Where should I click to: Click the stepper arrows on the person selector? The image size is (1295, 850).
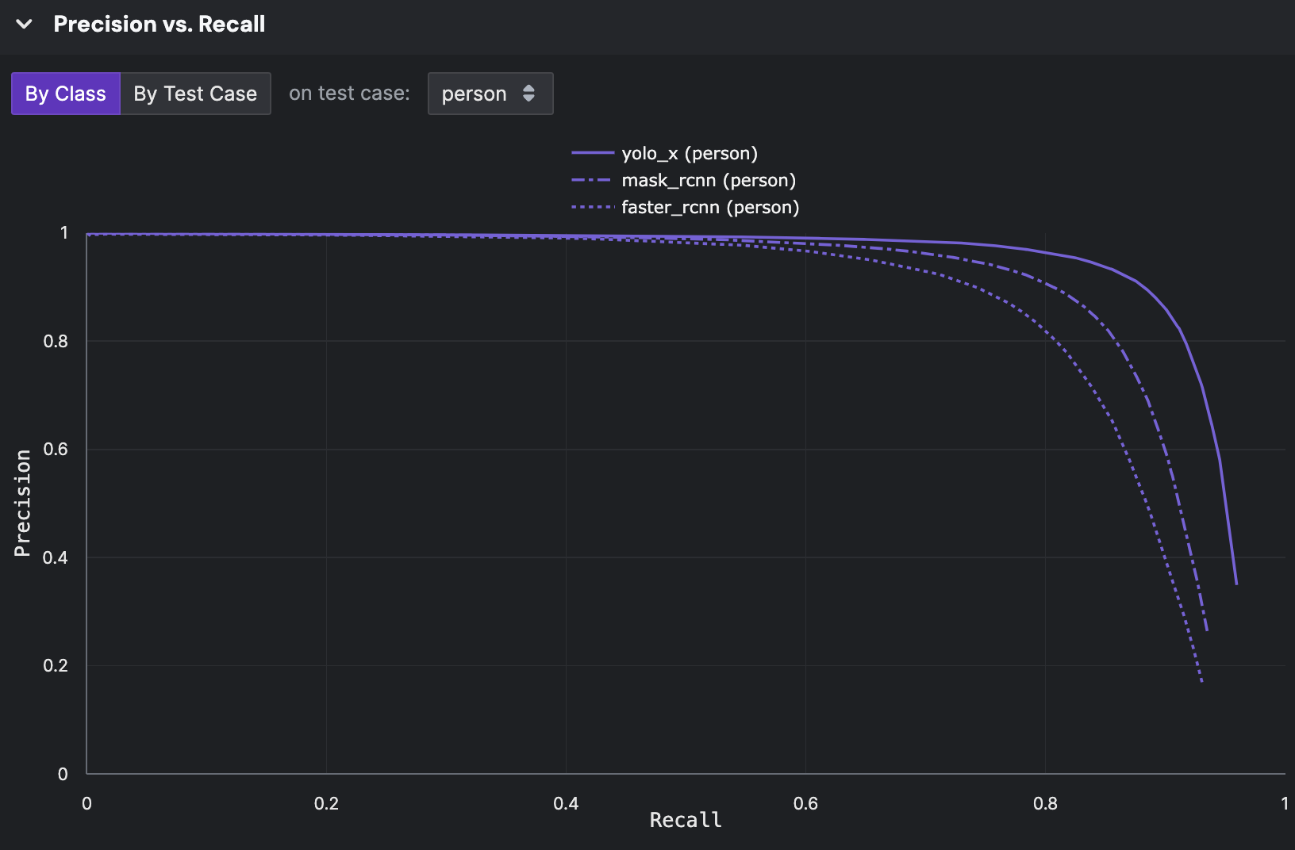tap(529, 94)
